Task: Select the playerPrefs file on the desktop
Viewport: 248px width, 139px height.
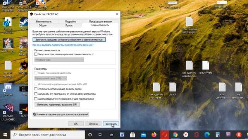Action: (206, 68)
